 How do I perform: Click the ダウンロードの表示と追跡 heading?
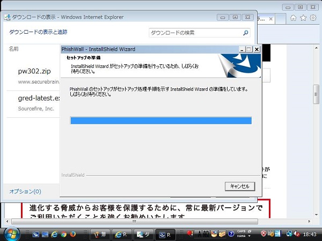[38, 32]
